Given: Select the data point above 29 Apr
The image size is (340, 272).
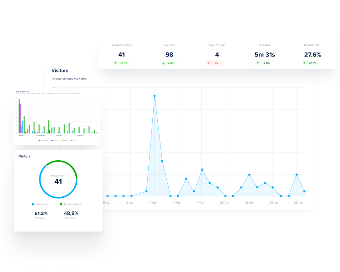Looking at the screenshot, I should click(x=296, y=175).
